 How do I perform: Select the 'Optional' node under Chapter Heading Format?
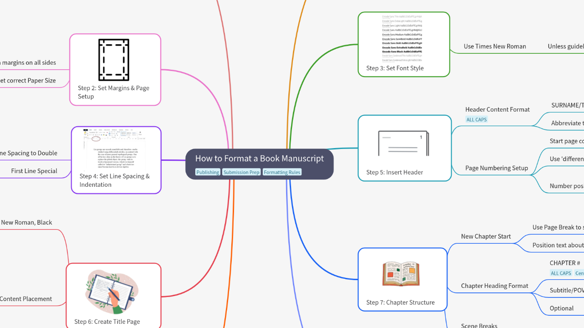pos(562,308)
